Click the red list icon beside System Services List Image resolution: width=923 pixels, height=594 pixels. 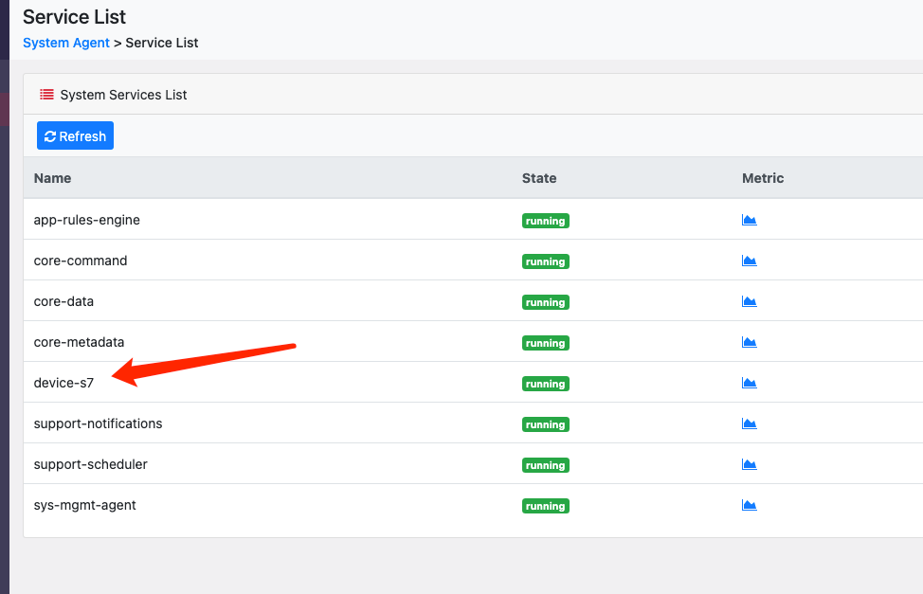tap(46, 95)
